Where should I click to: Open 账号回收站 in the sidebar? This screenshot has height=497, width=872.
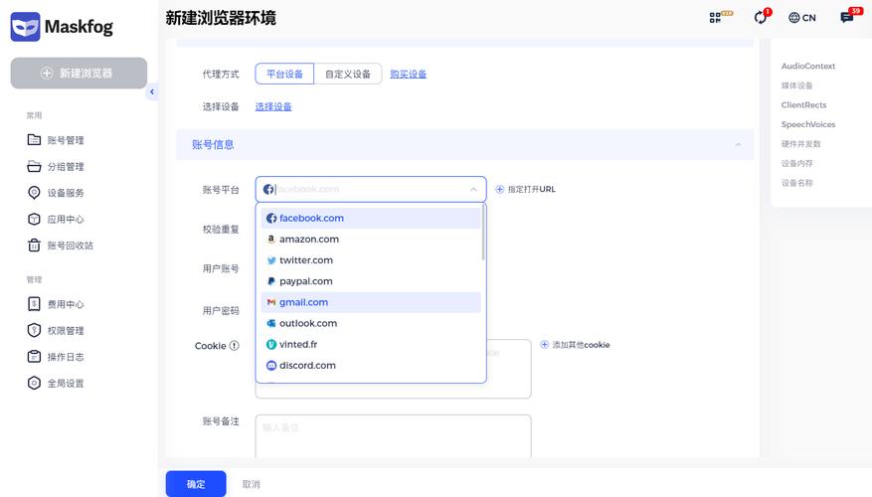(60, 246)
